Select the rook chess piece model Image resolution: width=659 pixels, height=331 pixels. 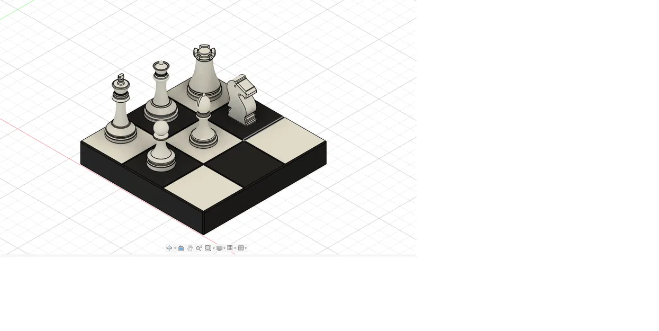coord(204,74)
